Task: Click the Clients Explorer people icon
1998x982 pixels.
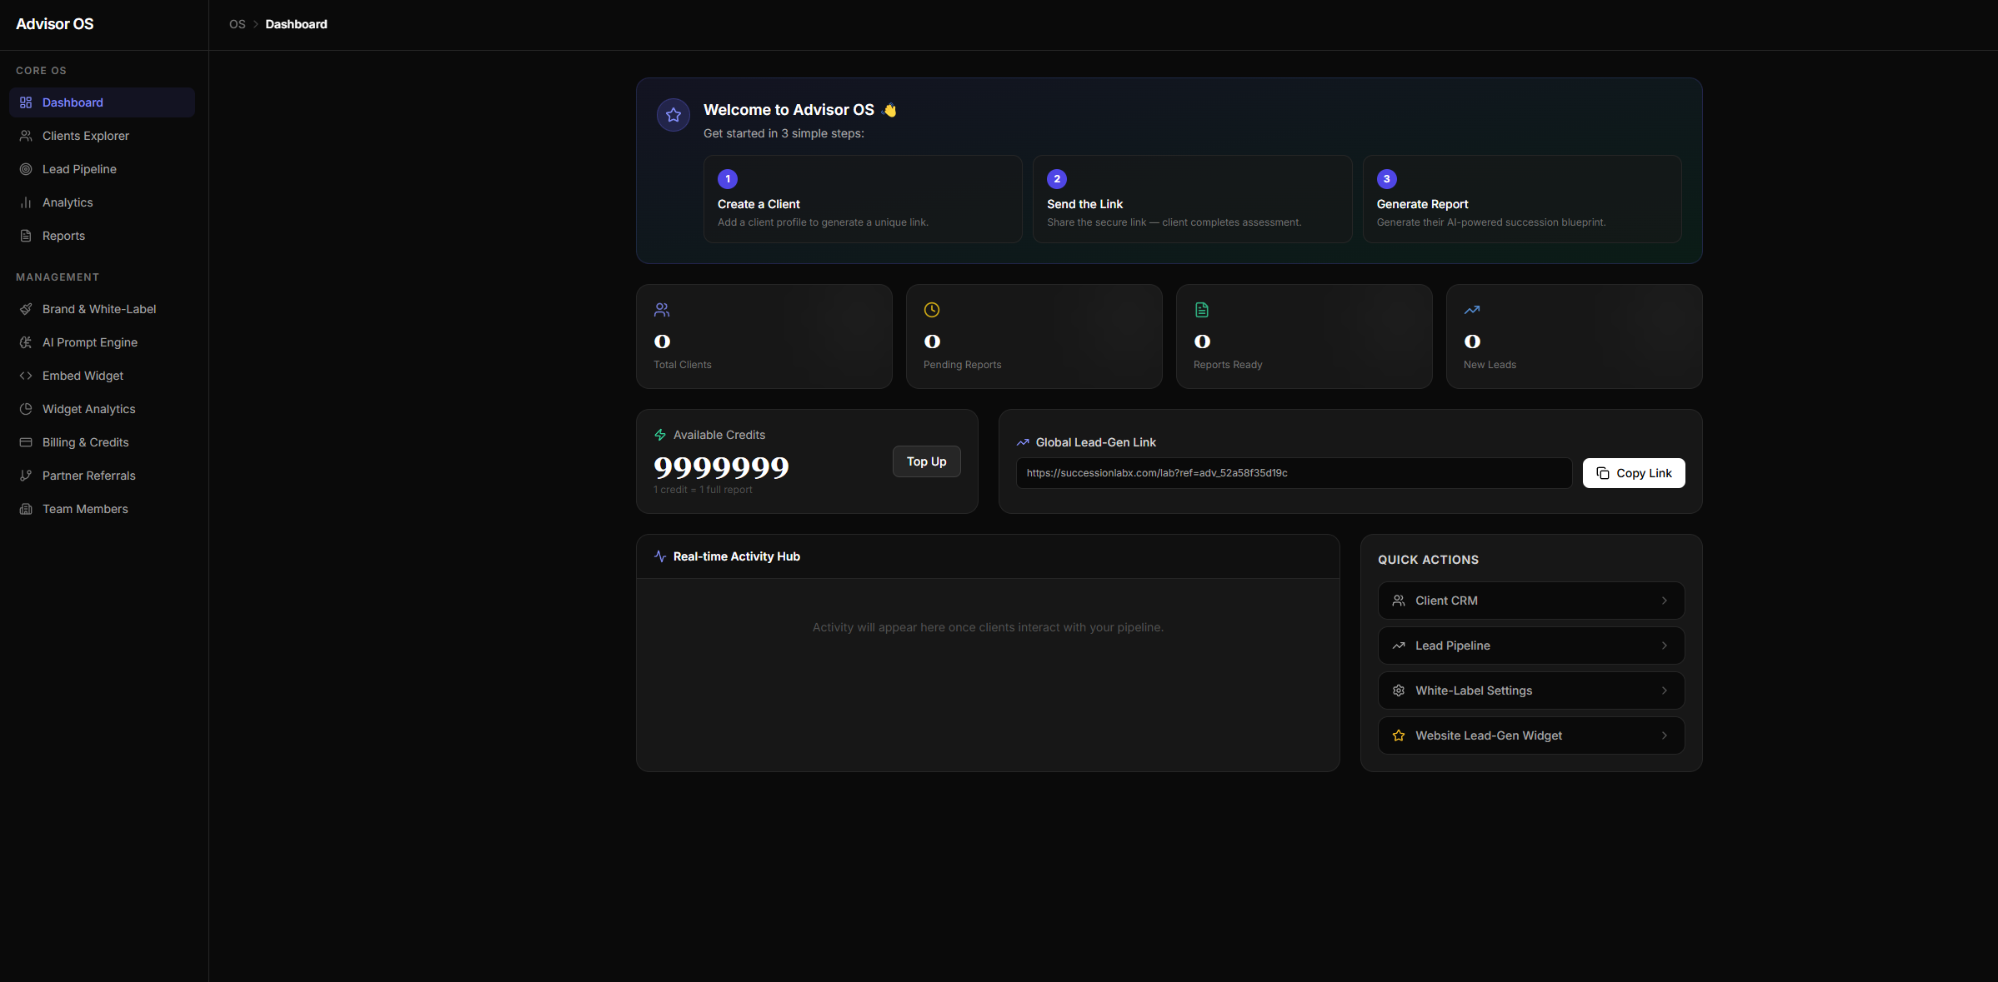Action: pyautogui.click(x=26, y=136)
